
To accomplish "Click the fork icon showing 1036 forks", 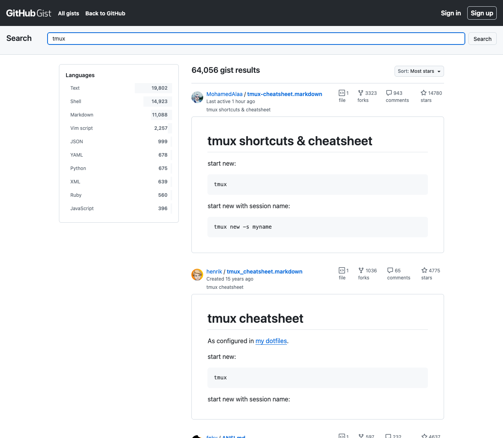I will [x=361, y=270].
